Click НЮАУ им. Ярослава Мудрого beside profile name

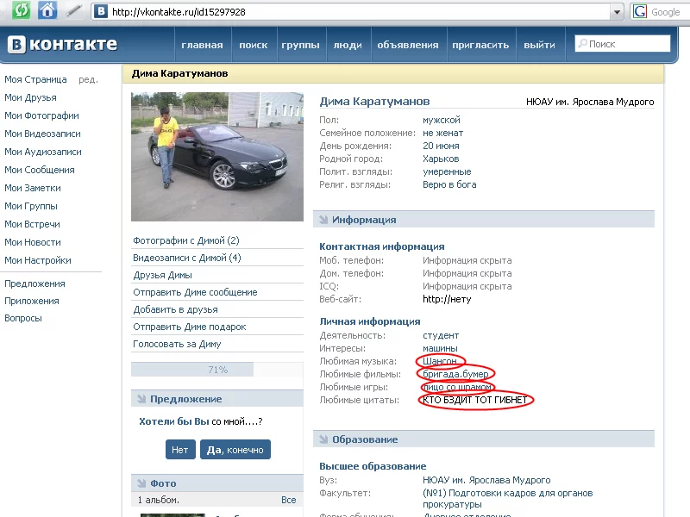tap(590, 102)
